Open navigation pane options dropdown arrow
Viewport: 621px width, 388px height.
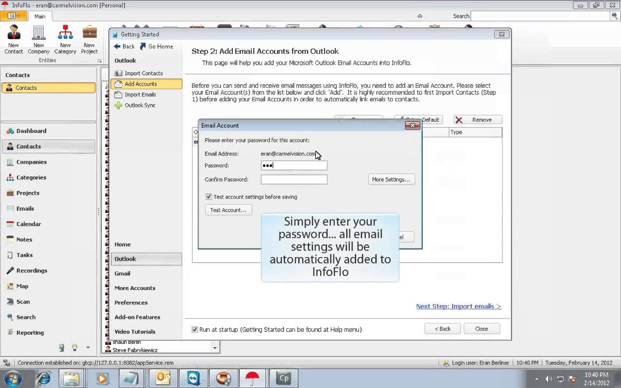tap(88, 348)
